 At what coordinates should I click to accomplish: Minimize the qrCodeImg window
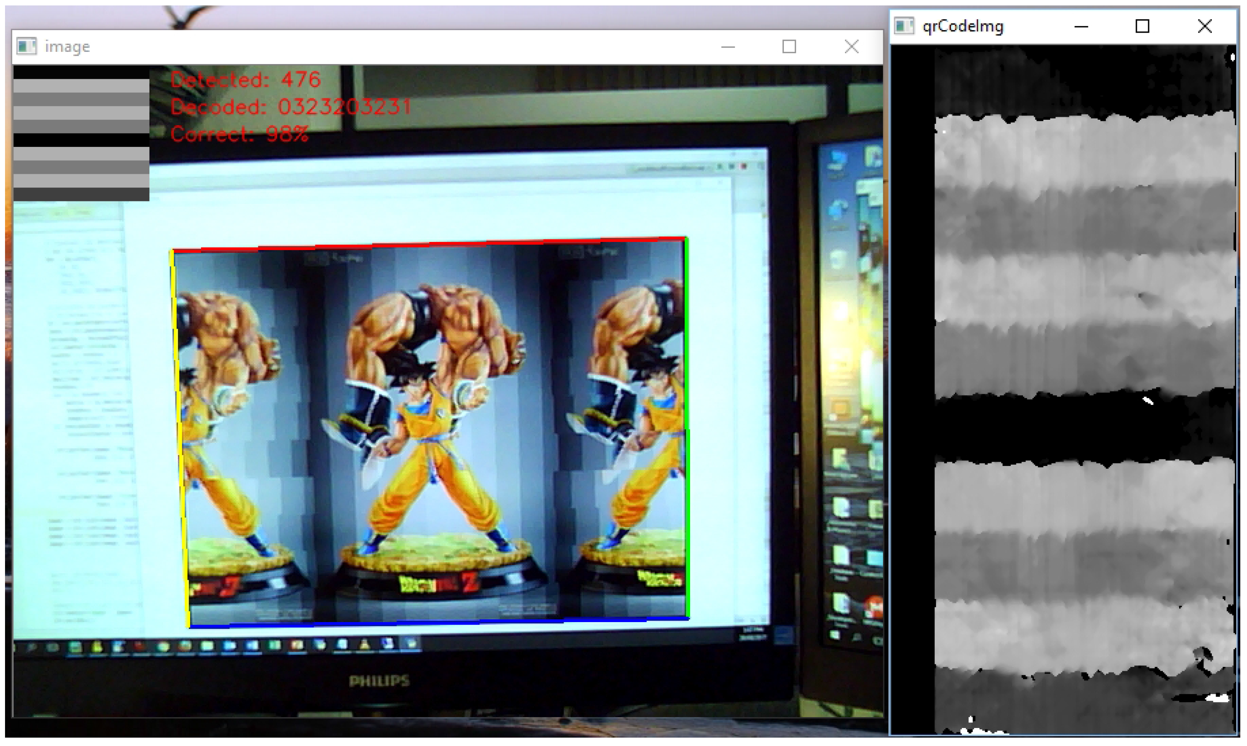1081,26
